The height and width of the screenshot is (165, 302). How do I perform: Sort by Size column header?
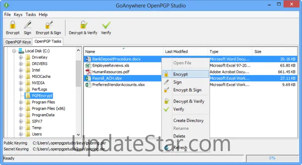[275, 52]
